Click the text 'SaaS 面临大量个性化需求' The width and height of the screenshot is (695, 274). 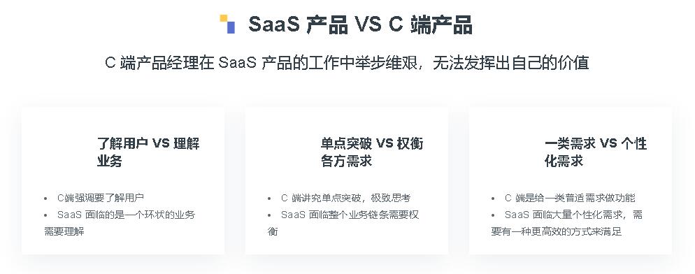565,215
